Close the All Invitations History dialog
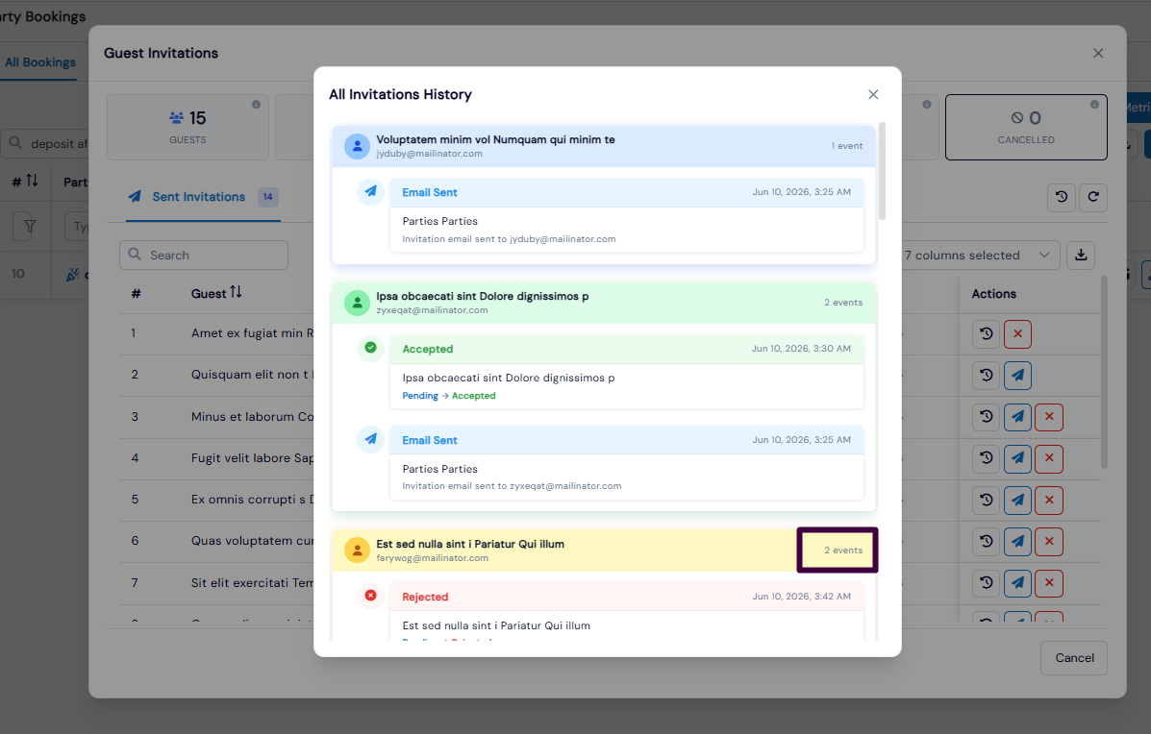The height and width of the screenshot is (734, 1151). point(873,94)
